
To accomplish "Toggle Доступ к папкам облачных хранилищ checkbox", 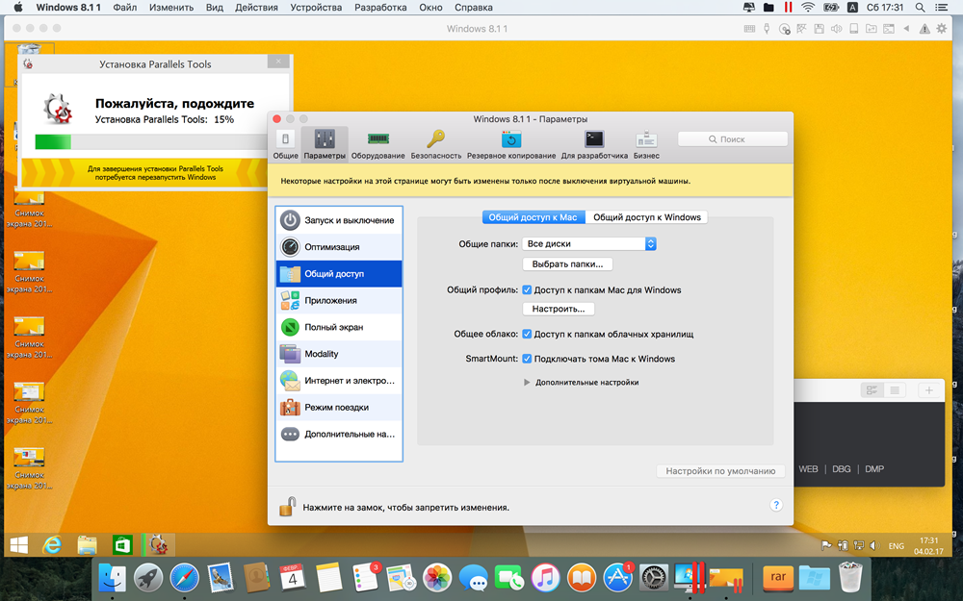I will [527, 335].
